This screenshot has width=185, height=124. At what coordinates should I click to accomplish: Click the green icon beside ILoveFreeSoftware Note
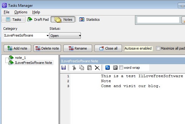(11, 63)
